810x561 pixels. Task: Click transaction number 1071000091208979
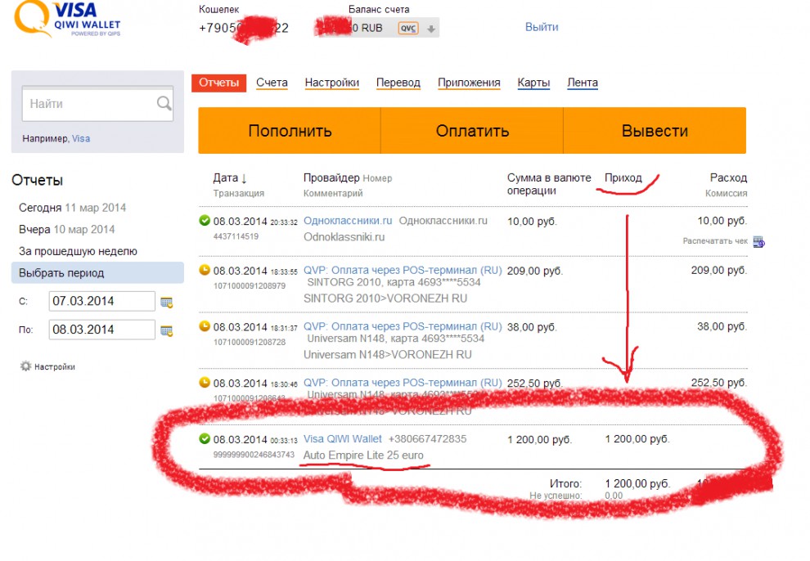click(x=250, y=285)
